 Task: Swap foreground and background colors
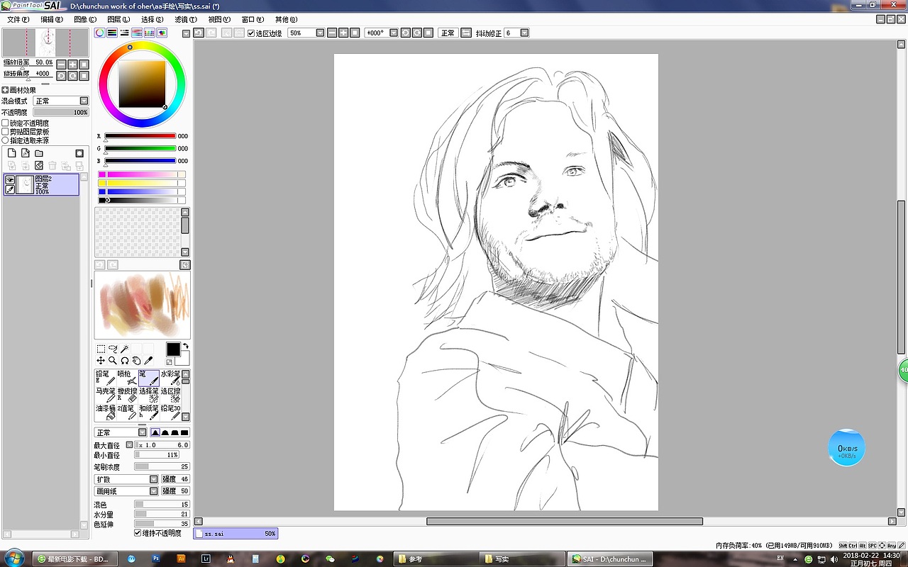pyautogui.click(x=186, y=346)
